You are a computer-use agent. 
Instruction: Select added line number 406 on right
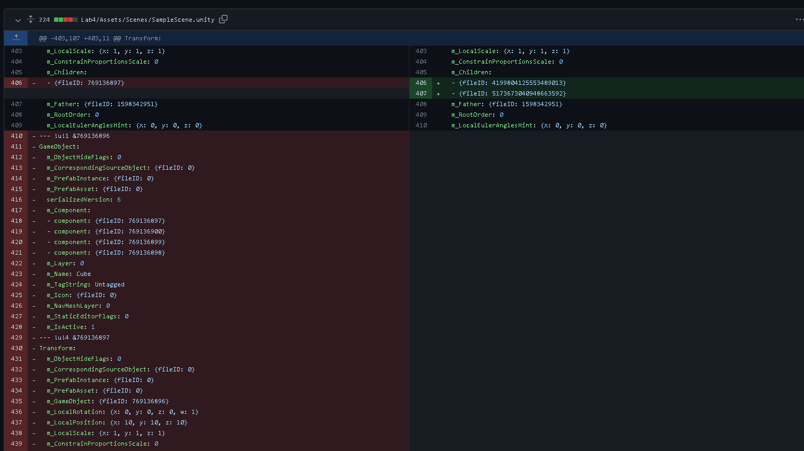tap(421, 83)
